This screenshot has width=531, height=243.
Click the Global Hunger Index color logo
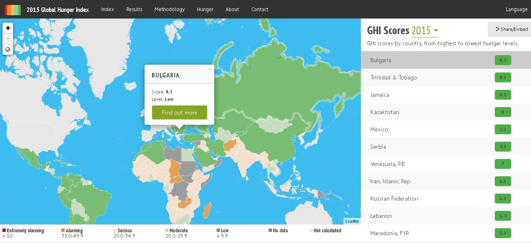click(13, 9)
